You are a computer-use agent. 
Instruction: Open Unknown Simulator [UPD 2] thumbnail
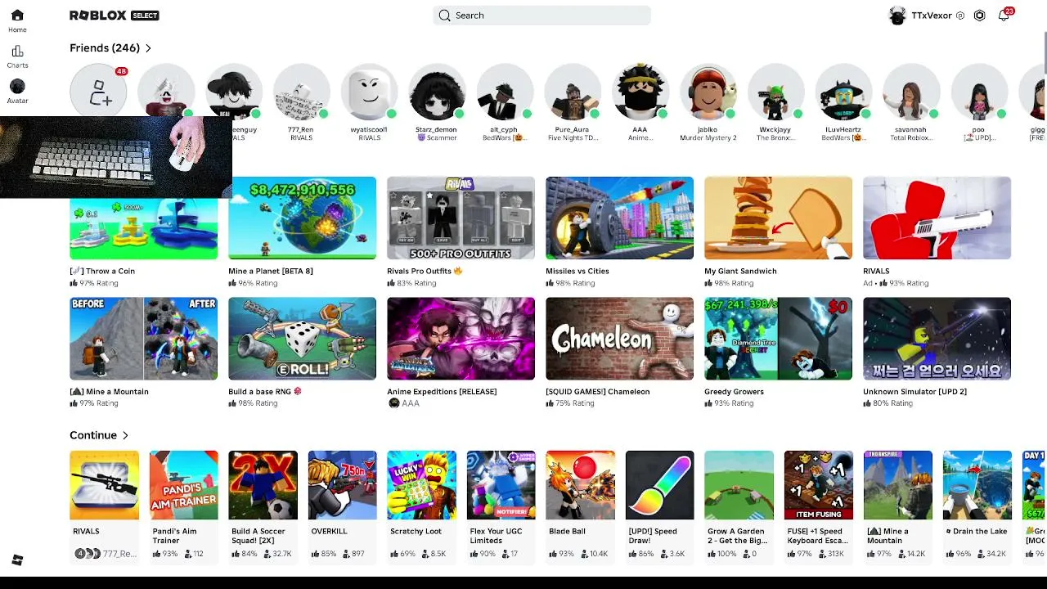[x=937, y=339]
